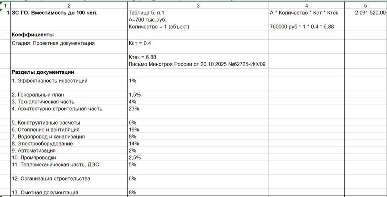Click column header numbered '5'

click(x=365, y=6)
